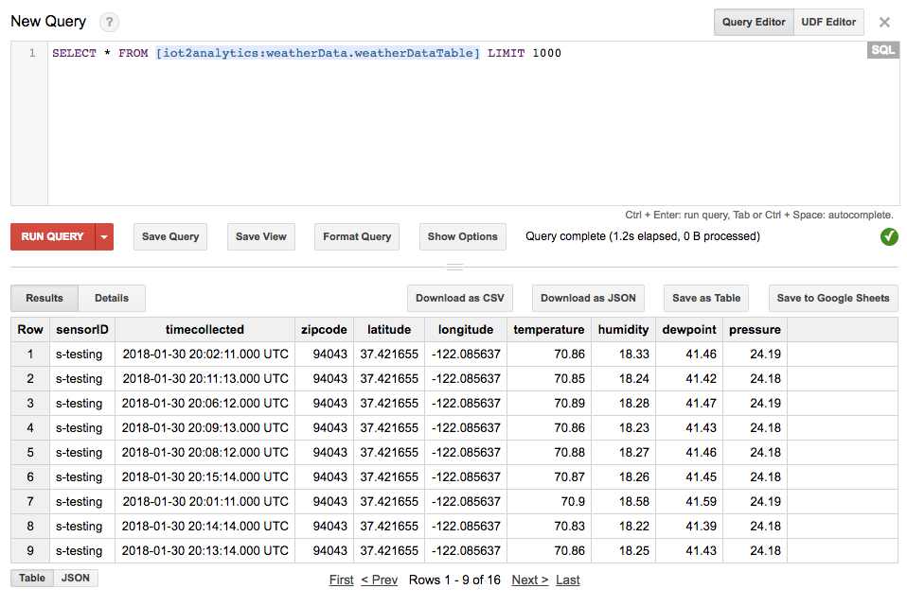Image resolution: width=907 pixels, height=606 pixels.
Task: Click the green query validation checkmark
Action: [889, 236]
